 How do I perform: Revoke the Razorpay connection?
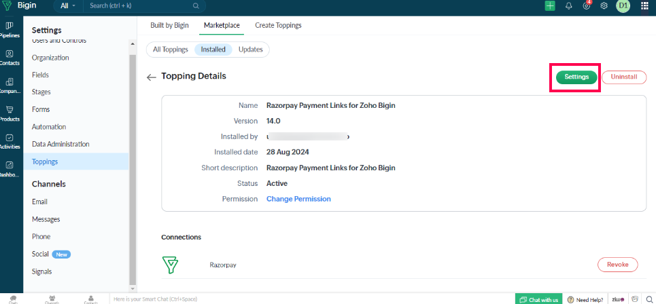tap(617, 265)
